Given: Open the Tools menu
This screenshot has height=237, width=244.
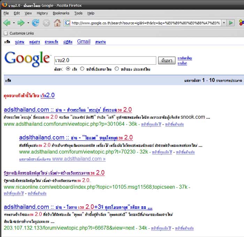Looking at the screenshot, I should coord(78,13).
